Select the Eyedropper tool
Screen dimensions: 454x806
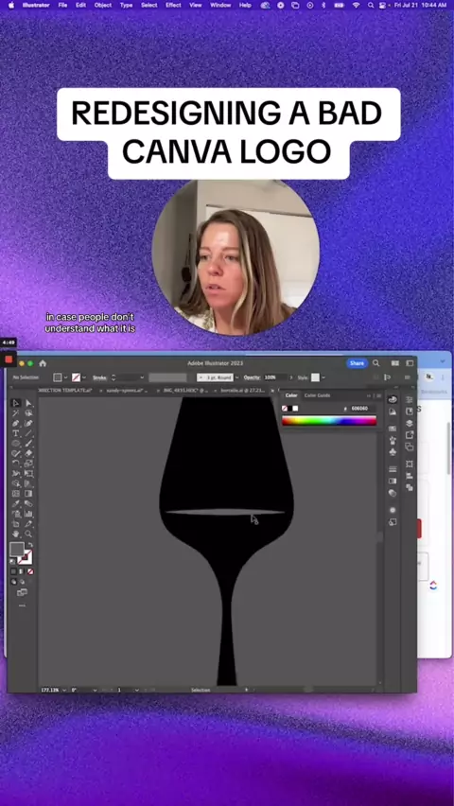point(16,503)
